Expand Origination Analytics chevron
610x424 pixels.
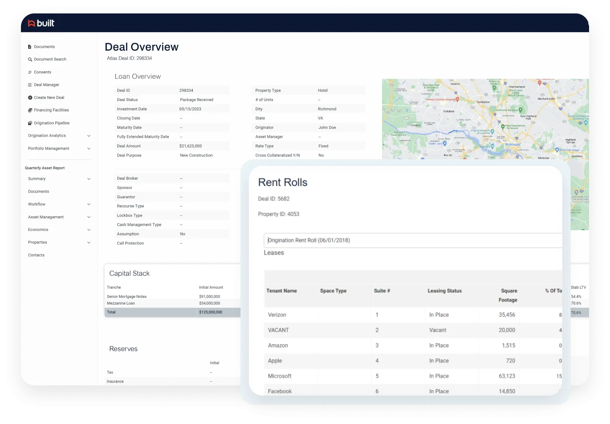pos(89,136)
